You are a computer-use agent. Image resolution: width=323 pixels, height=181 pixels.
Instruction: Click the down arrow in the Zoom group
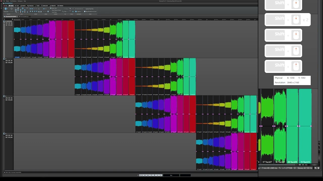tap(23, 12)
